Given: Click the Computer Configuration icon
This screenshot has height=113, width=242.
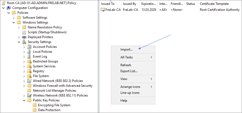Looking at the screenshot, I should coord(9,8).
